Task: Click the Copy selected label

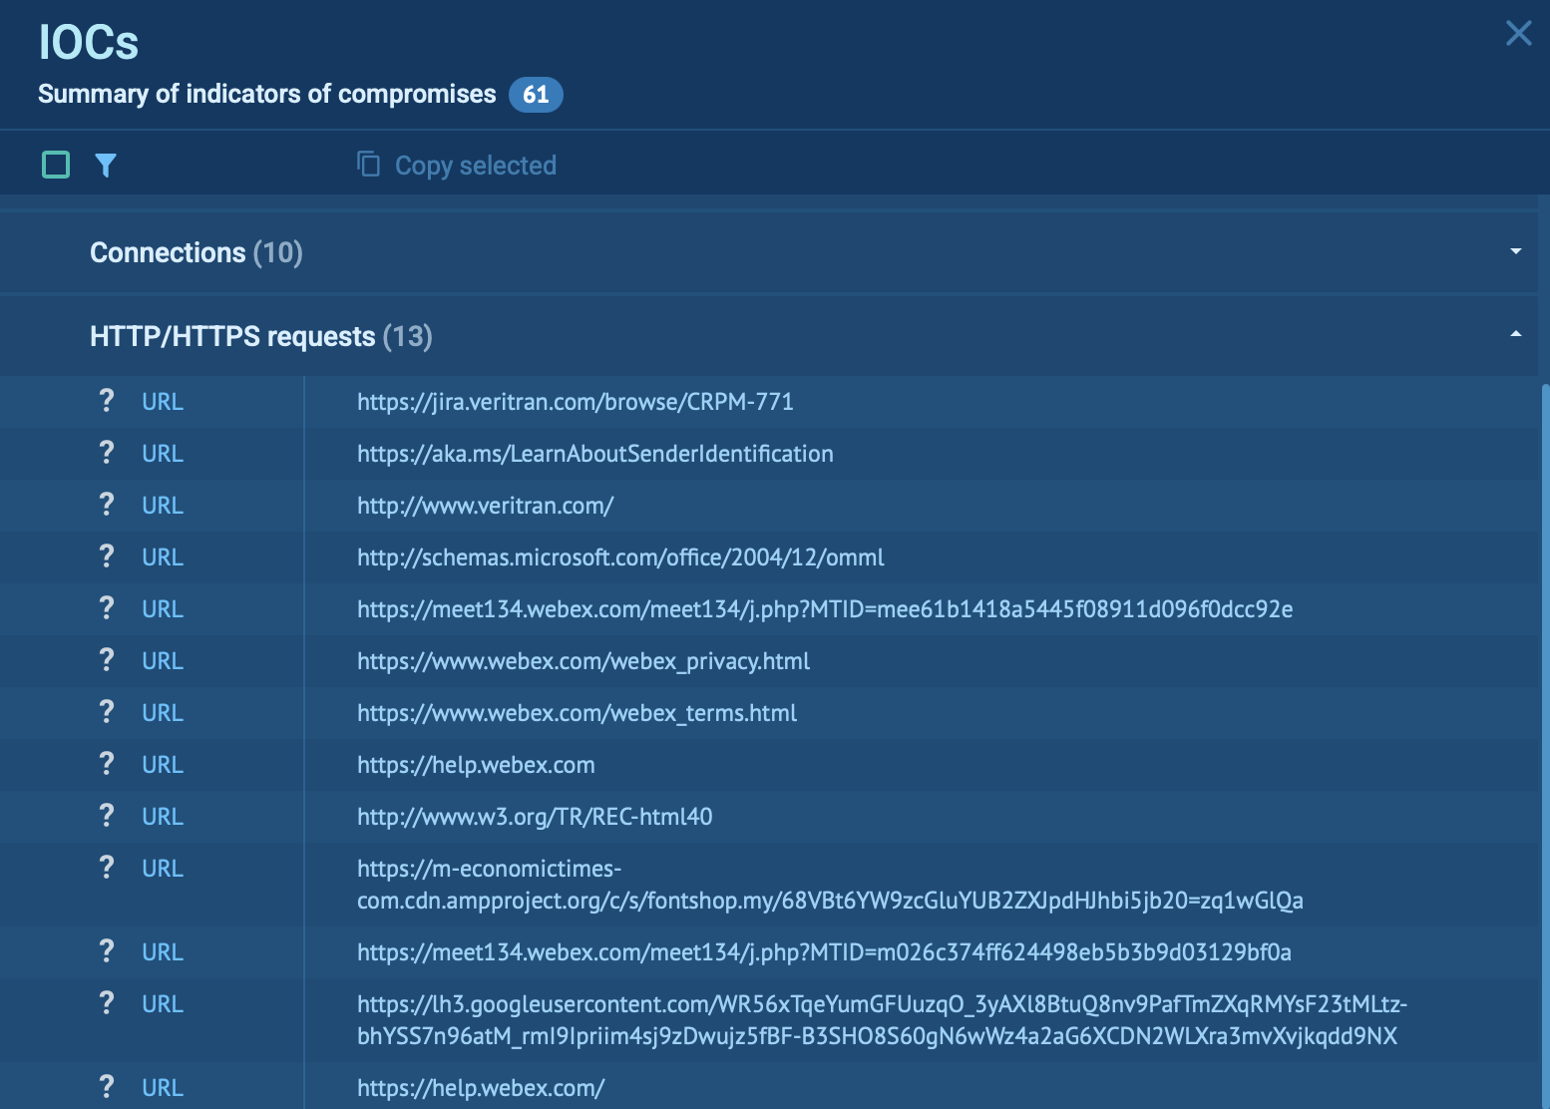Action: [476, 166]
